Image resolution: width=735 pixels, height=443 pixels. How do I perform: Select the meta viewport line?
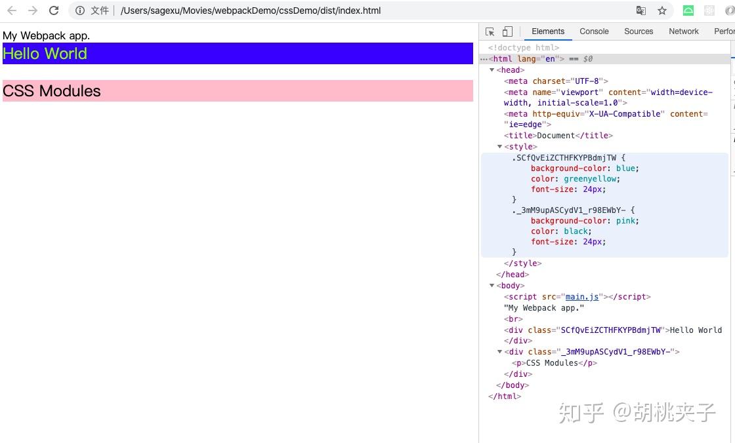[x=608, y=98]
